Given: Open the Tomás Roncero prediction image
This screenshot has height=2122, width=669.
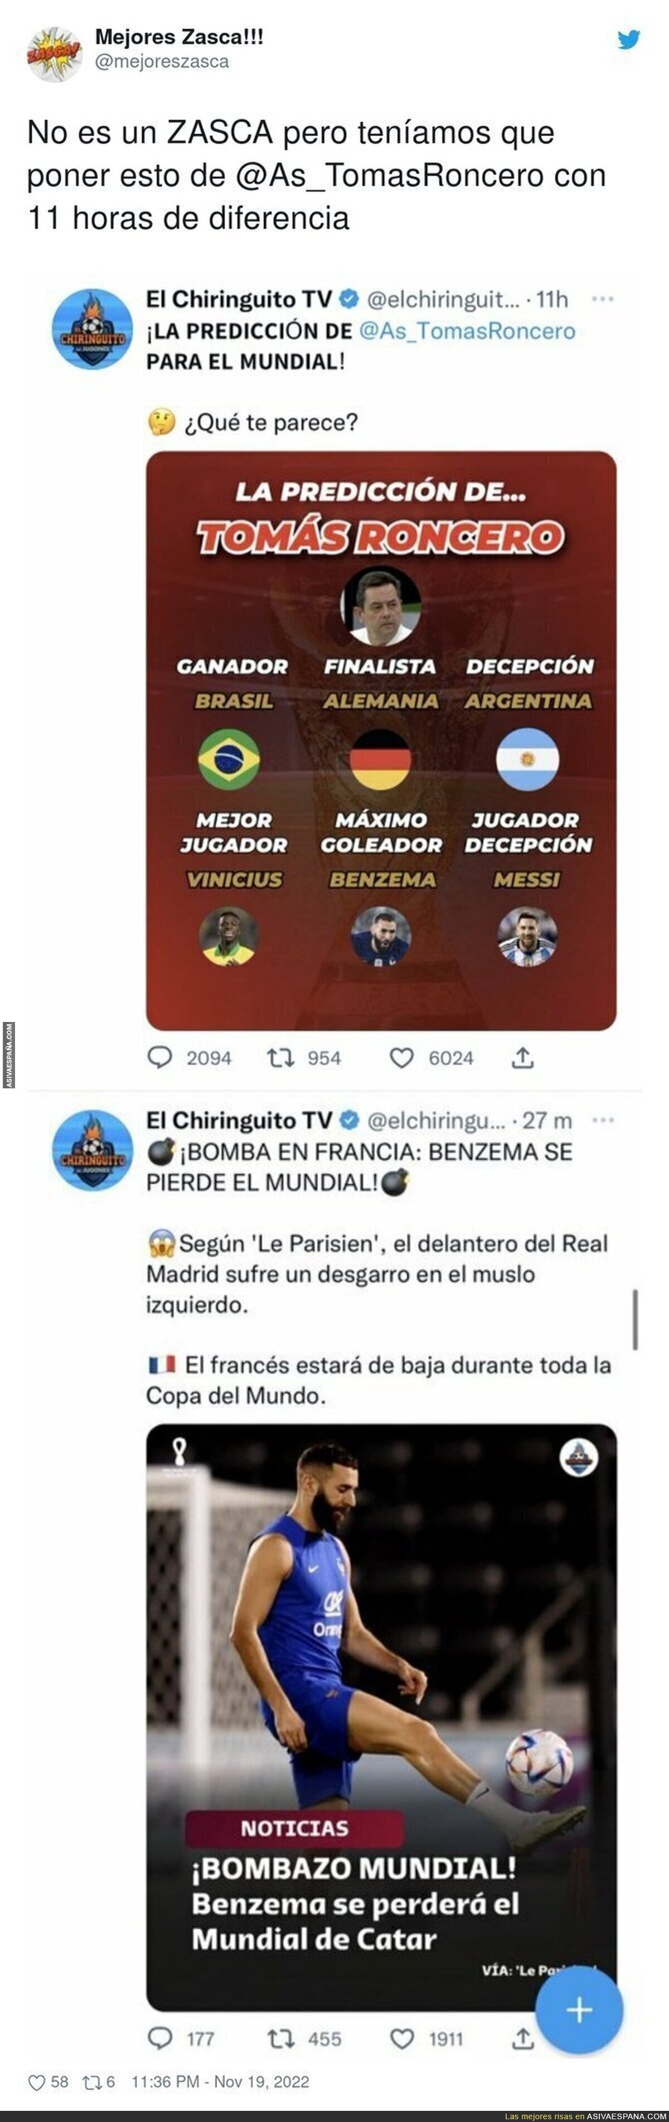Looking at the screenshot, I should click(381, 741).
